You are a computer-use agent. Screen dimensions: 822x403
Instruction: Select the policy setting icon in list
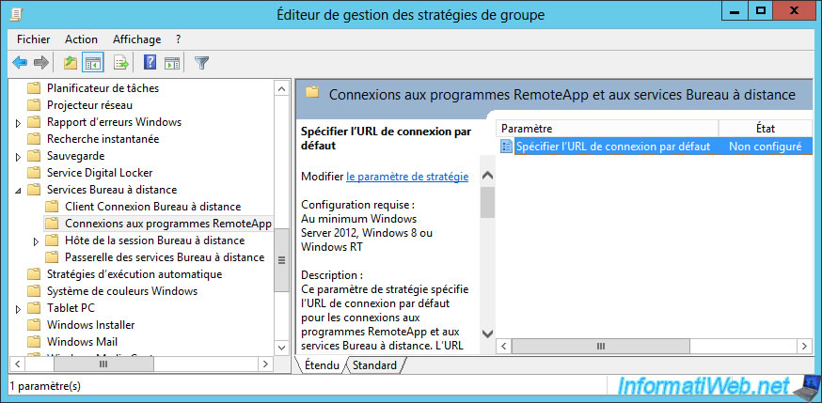[506, 147]
